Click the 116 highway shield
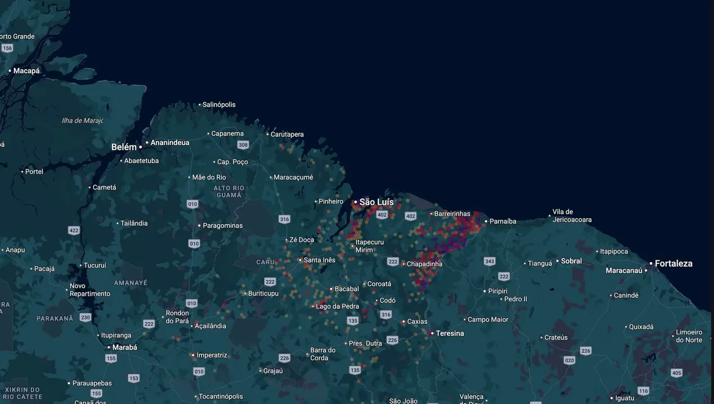This screenshot has height=404, width=714. (x=644, y=391)
